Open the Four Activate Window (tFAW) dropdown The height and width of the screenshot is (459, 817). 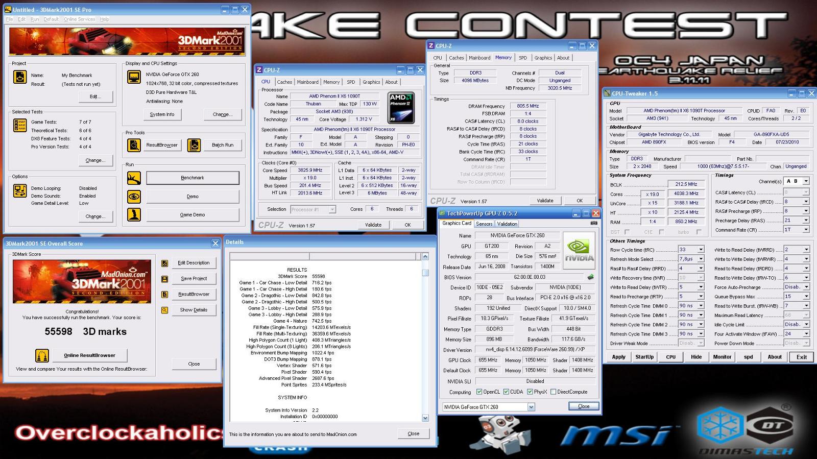click(x=806, y=334)
